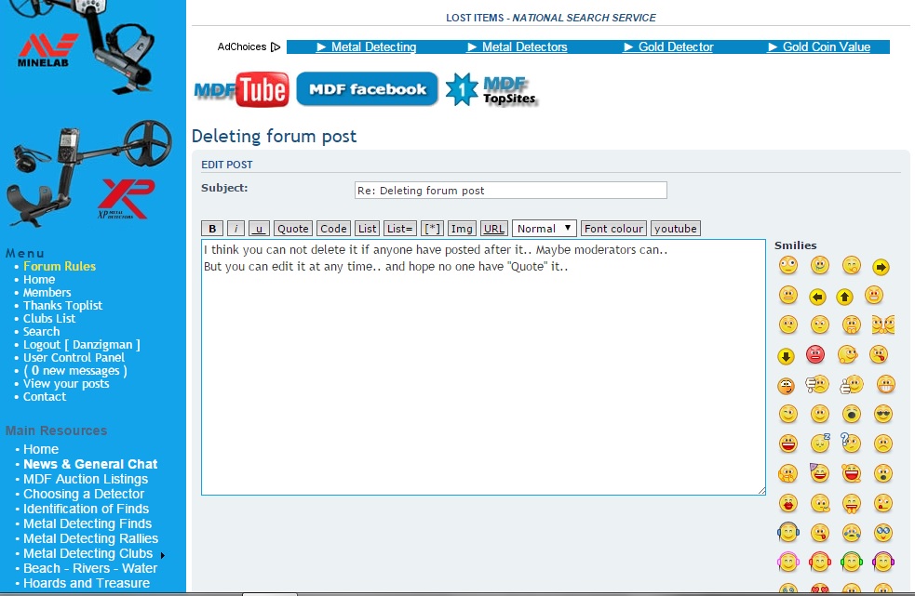Screen dimensions: 915x596
Task: Insert the left arrow smiley
Action: coord(817,298)
